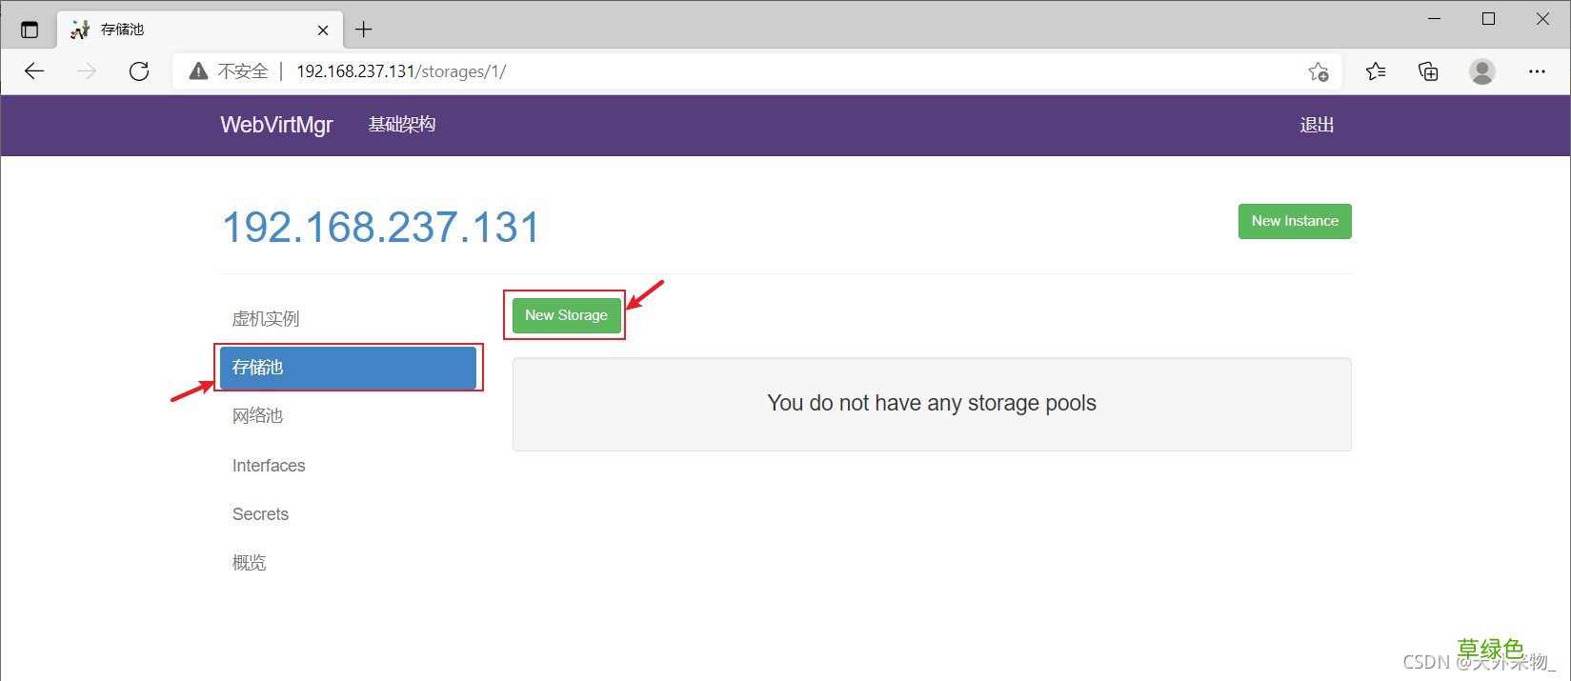1571x681 pixels.
Task: Open a new browser tab
Action: (363, 30)
